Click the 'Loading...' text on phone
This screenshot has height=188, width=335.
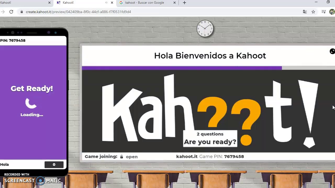click(32, 115)
